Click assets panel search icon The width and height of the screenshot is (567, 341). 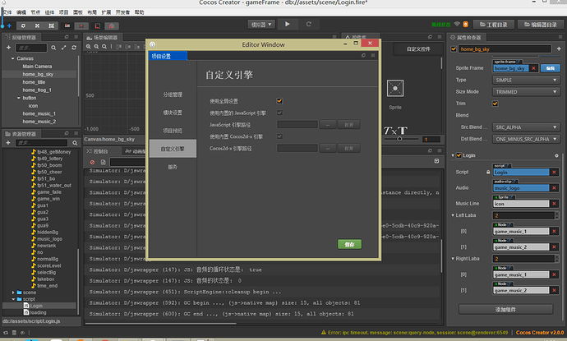point(75,143)
